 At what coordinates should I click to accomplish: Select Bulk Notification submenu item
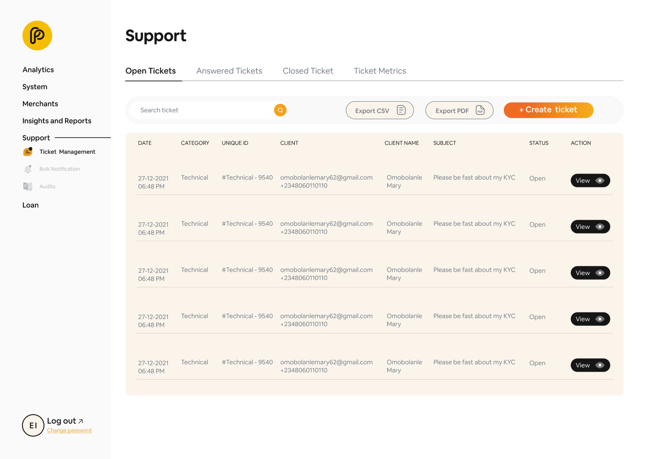pyautogui.click(x=60, y=169)
